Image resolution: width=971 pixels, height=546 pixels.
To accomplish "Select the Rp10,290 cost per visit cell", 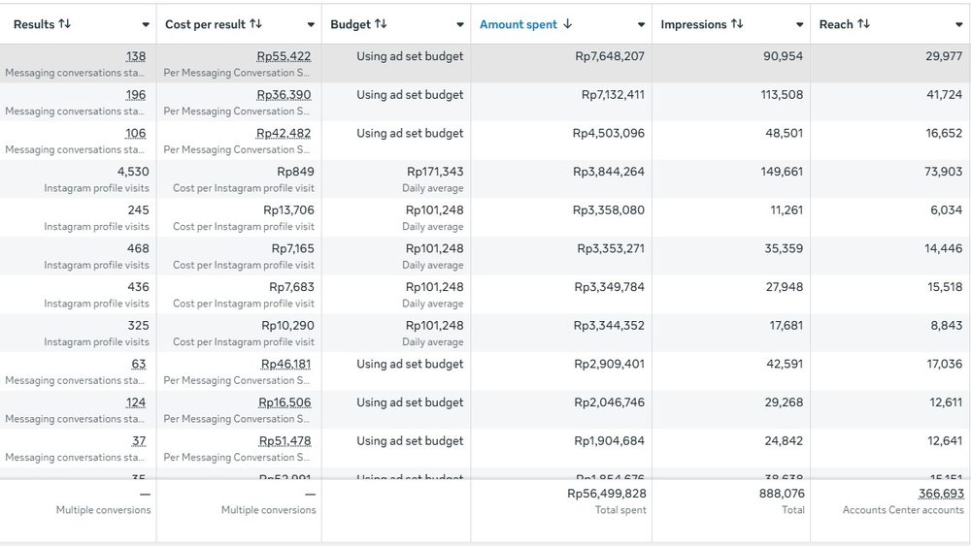I will click(239, 333).
